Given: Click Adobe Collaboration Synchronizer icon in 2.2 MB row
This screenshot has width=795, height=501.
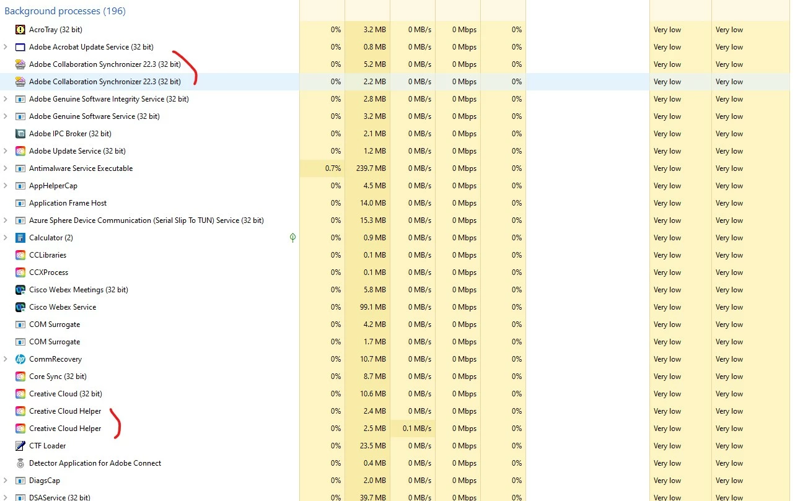Looking at the screenshot, I should tap(20, 82).
